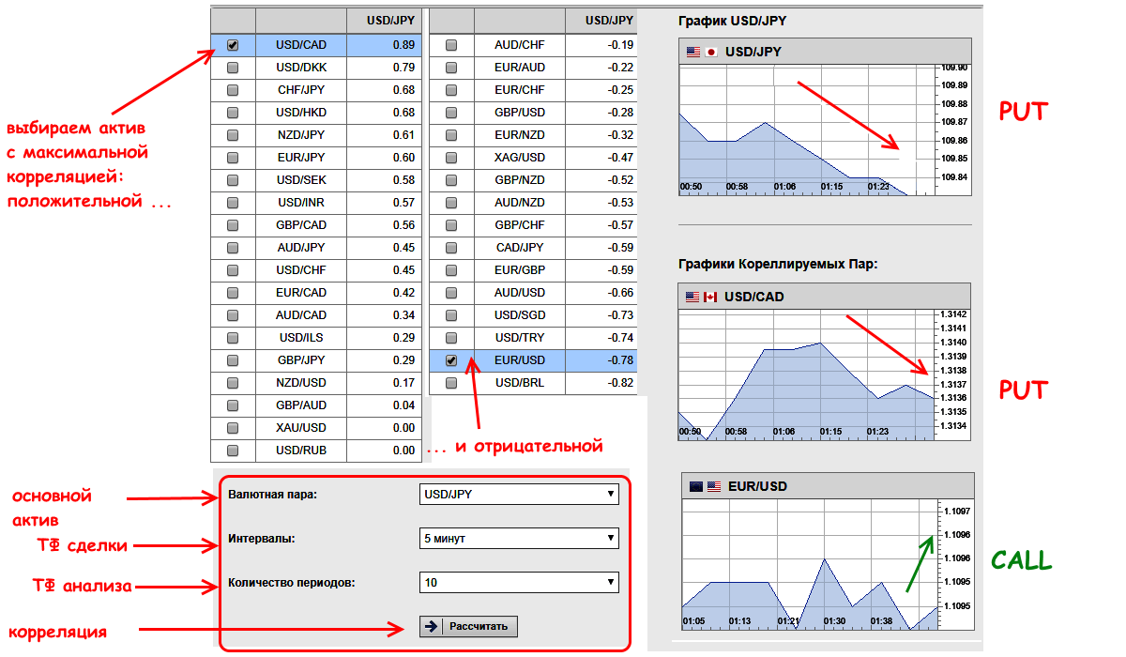Click the US flag icon in USD/JPY chart header
The width and height of the screenshot is (1126, 657).
click(x=693, y=53)
